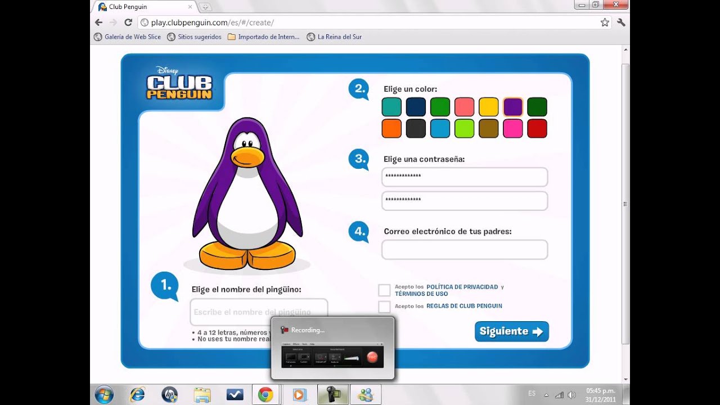The height and width of the screenshot is (405, 720).
Task: Choose the orange penguin color
Action: pos(391,128)
